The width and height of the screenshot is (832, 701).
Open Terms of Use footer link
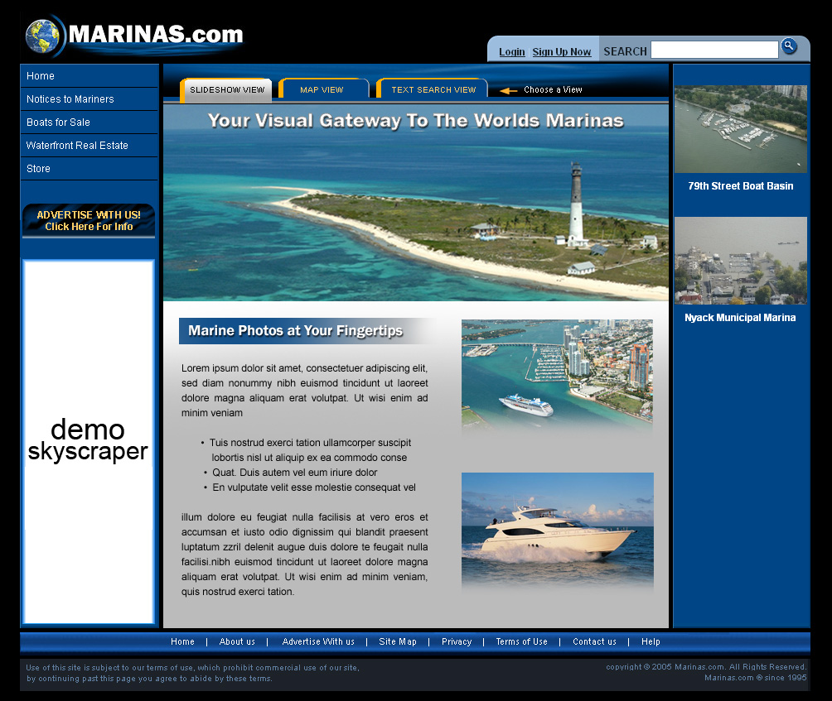(521, 642)
